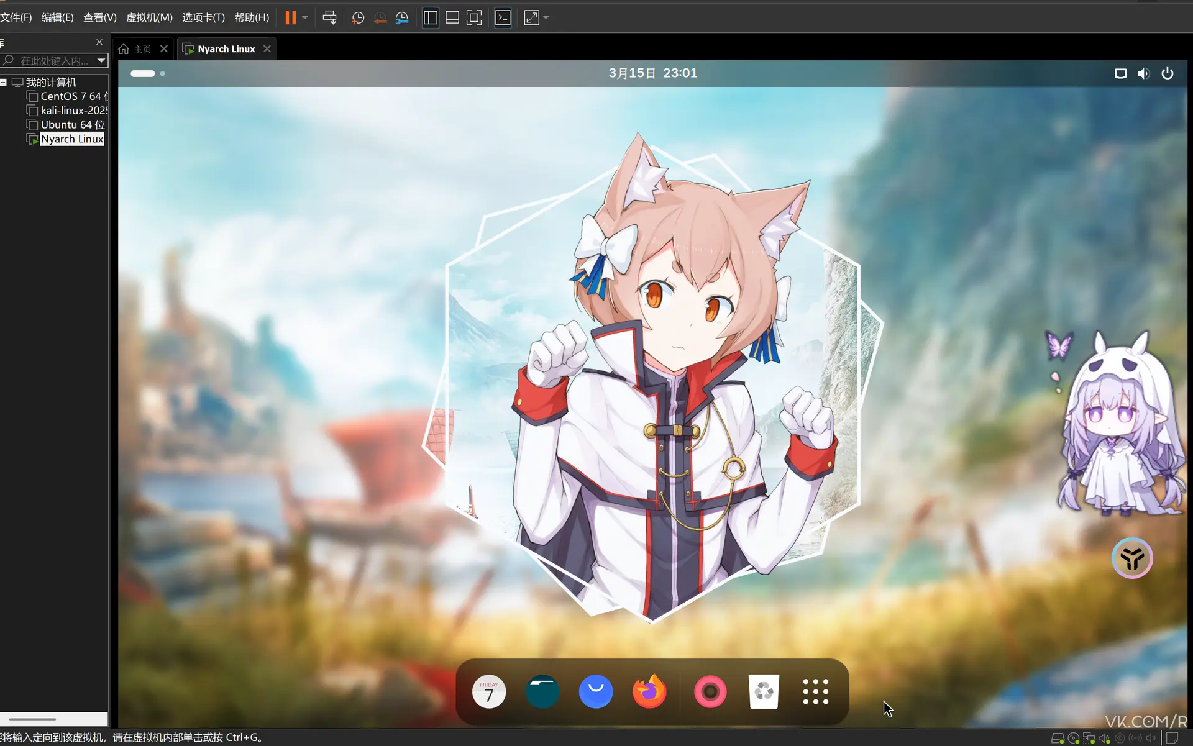Open the 文件(F) menu
This screenshot has height=746, width=1193.
click(16, 17)
